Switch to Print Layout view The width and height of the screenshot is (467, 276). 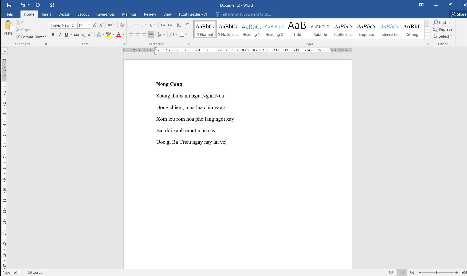click(402, 272)
